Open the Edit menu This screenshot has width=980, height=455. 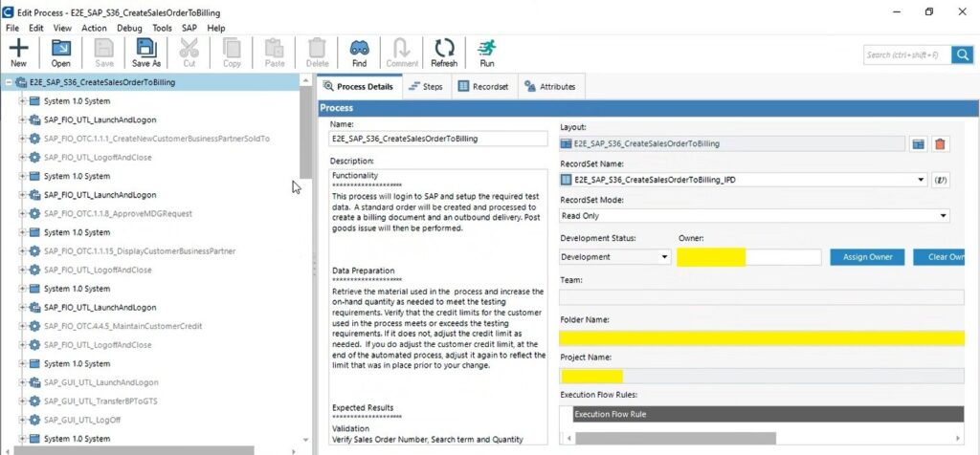pos(36,28)
